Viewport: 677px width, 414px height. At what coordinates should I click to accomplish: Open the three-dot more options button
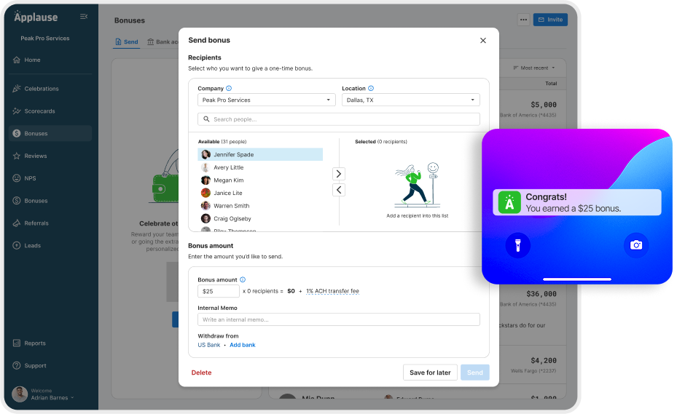(523, 20)
